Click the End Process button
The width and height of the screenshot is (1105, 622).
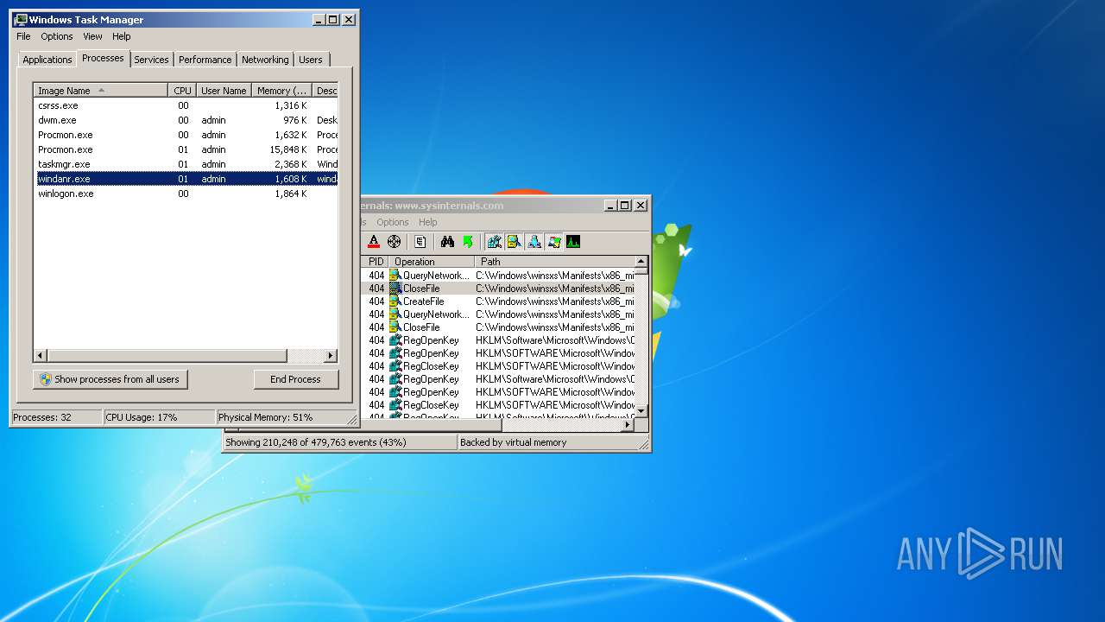point(296,379)
